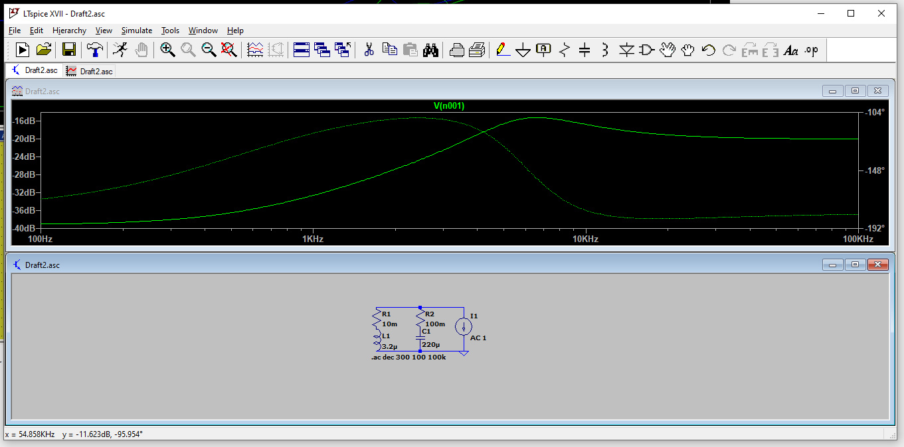Screen dimensions: 904x447
Task: Select the Capacitor component tool
Action: click(585, 50)
